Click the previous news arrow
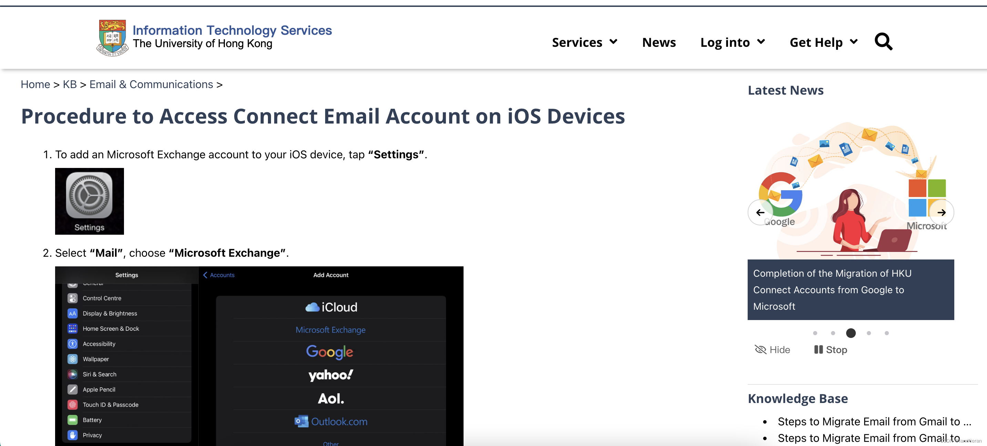Screen dimensions: 987x446 (760, 212)
